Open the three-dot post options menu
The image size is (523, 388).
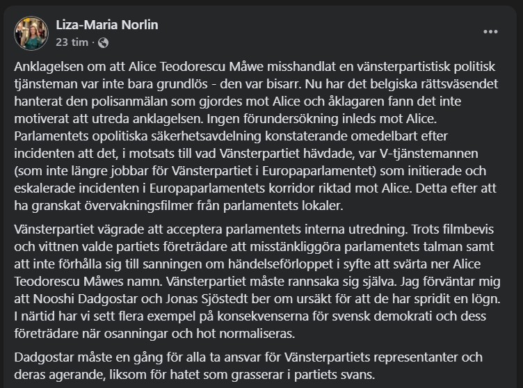click(491, 31)
